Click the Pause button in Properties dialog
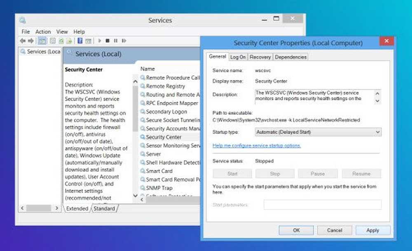 [318, 174]
